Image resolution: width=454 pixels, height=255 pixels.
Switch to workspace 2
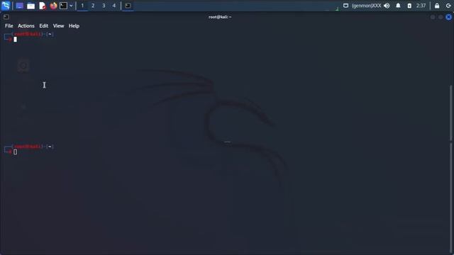[x=93, y=6]
